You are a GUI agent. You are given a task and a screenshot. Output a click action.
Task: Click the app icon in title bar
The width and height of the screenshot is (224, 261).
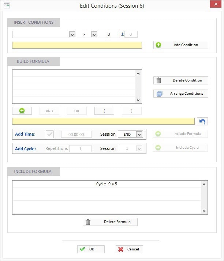pyautogui.click(x=6, y=6)
